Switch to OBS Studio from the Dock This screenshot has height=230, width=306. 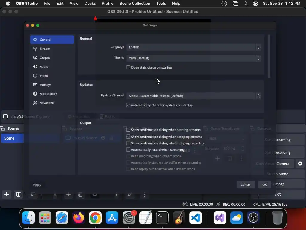pos(253,218)
